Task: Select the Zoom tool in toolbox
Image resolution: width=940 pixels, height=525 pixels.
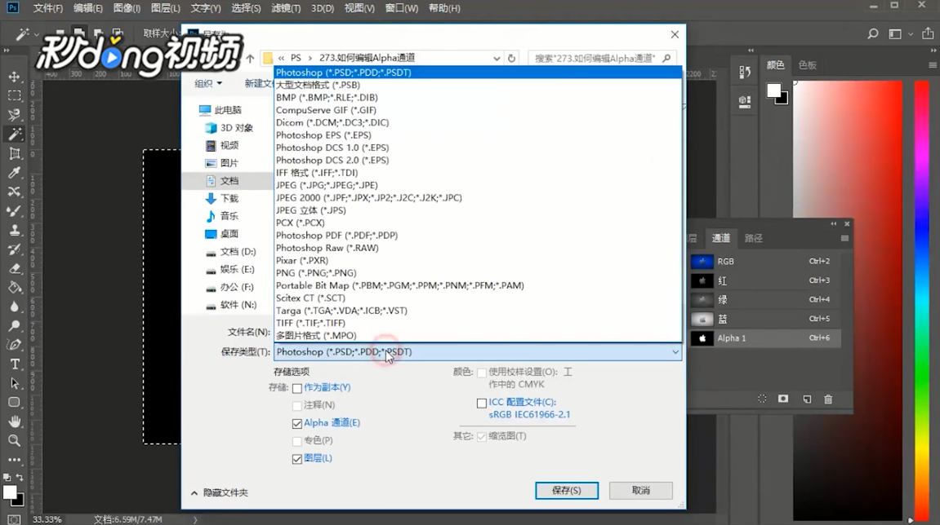Action: pyautogui.click(x=15, y=440)
